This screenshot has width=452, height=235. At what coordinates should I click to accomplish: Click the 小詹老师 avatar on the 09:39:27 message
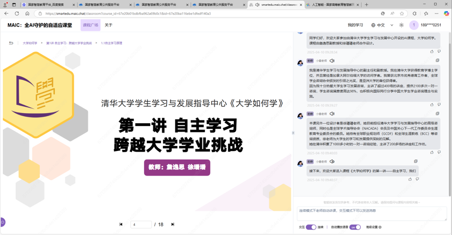pyautogui.click(x=300, y=63)
